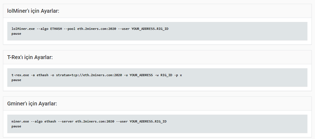Click the "lolMiner'ı için Ayarlar:" heading
The width and height of the screenshot is (315, 139).
click(33, 11)
